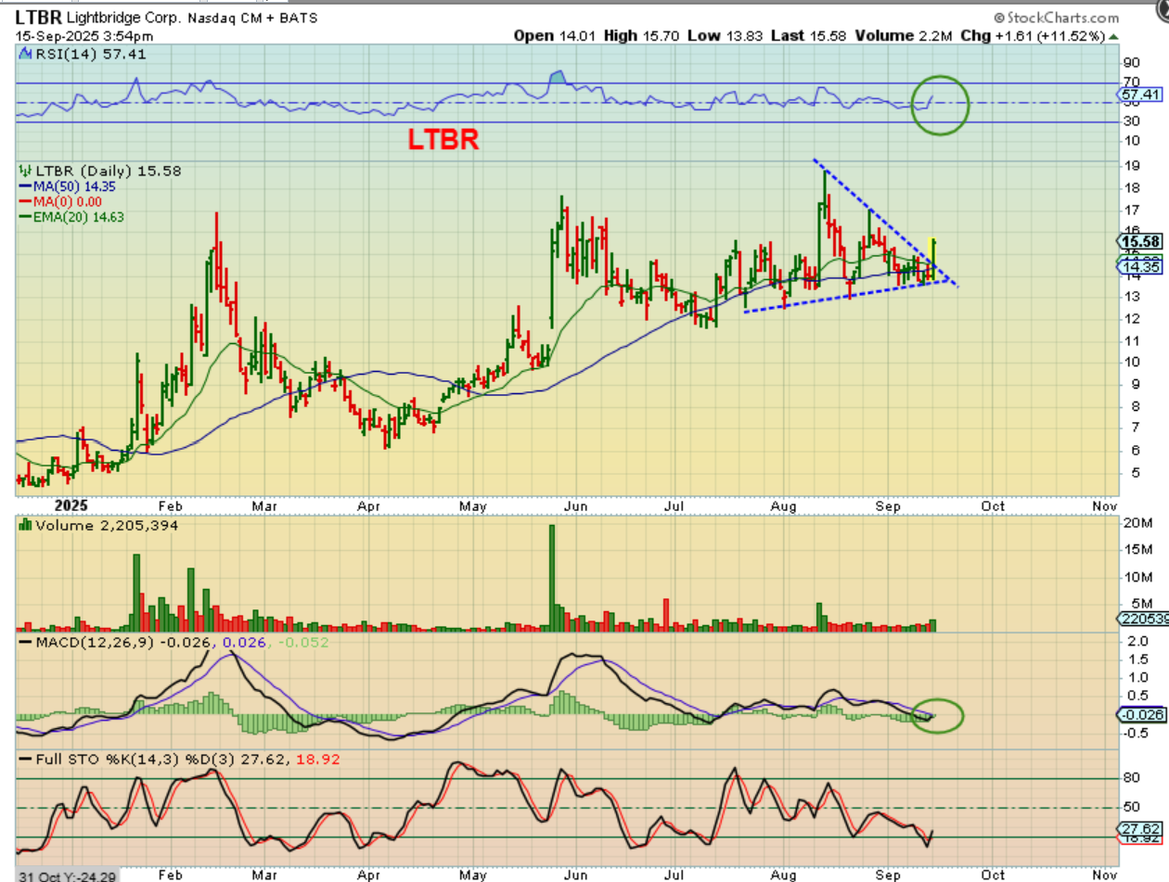
Task: Click the -0.5 label on the MACD axis
Action: (x=1134, y=732)
